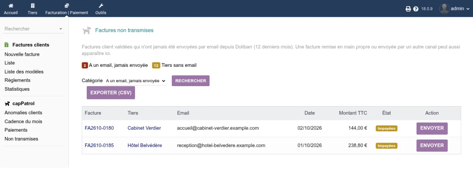Click the 'Tiers sans email' legend text
The width and height of the screenshot is (473, 169).
pyautogui.click(x=179, y=65)
